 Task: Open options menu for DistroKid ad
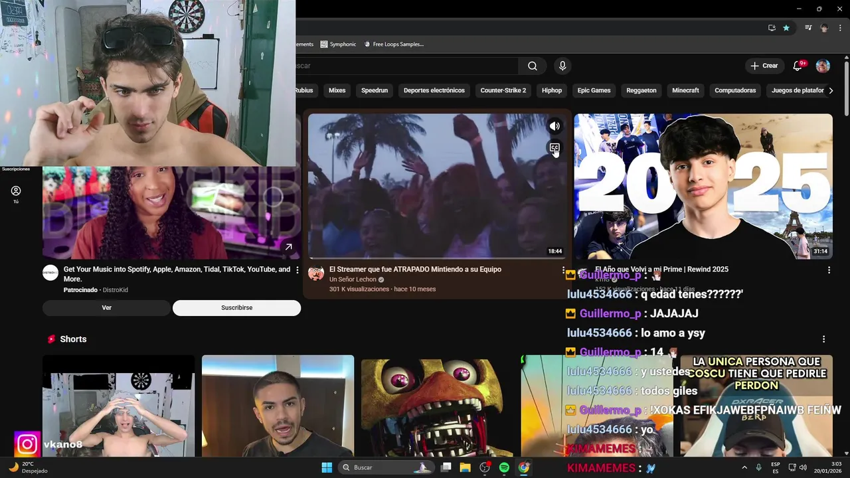coord(297,270)
